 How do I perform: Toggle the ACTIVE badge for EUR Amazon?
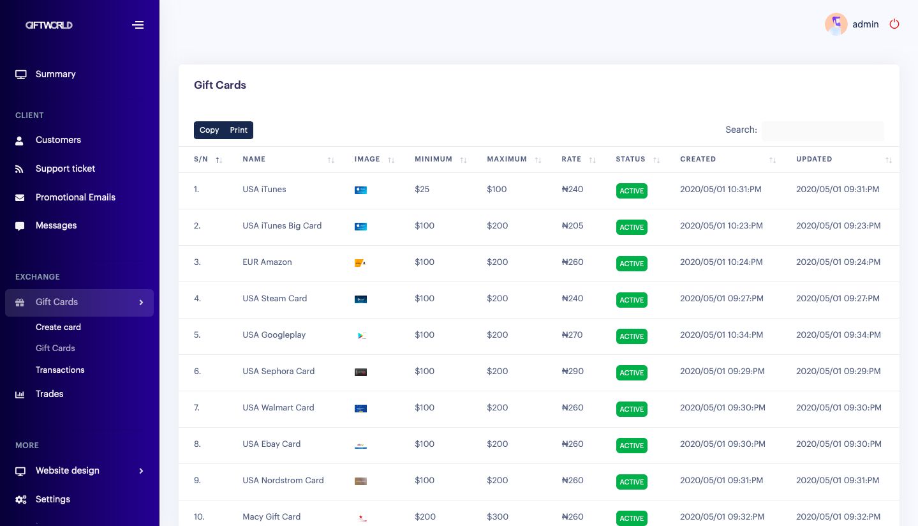[x=632, y=264]
